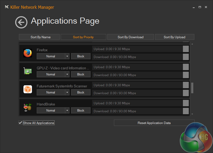Click the Killer Network Manager logo
The image size is (213, 153).
click(7, 7)
